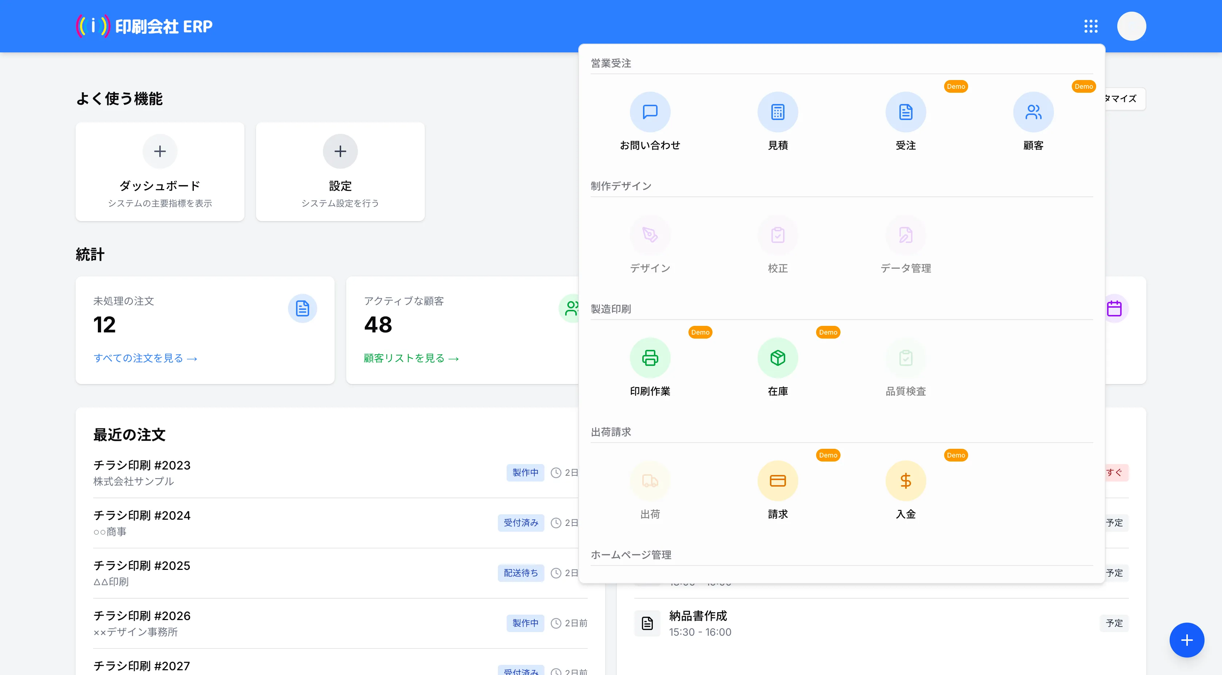Screen dimensions: 1222x675
Task: Open the お問い合わせ inquiry module icon
Action: coord(650,112)
